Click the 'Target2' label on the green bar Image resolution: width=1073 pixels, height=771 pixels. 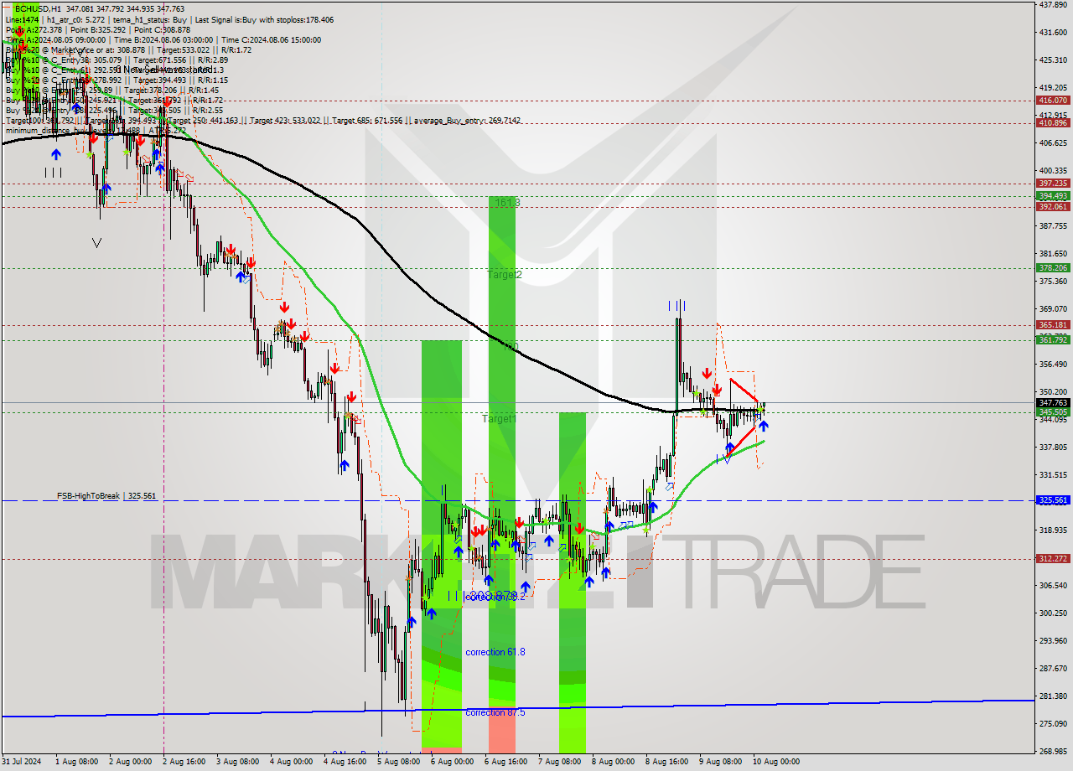pyautogui.click(x=505, y=274)
